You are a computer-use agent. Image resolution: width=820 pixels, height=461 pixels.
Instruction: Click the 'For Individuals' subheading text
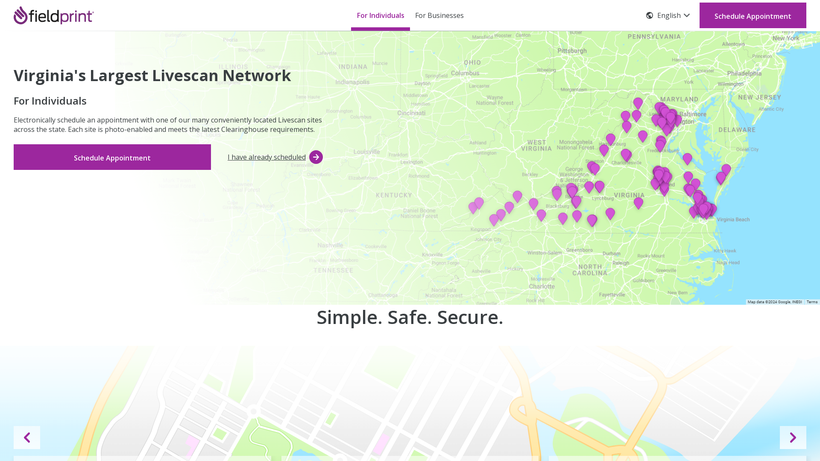[x=50, y=101]
